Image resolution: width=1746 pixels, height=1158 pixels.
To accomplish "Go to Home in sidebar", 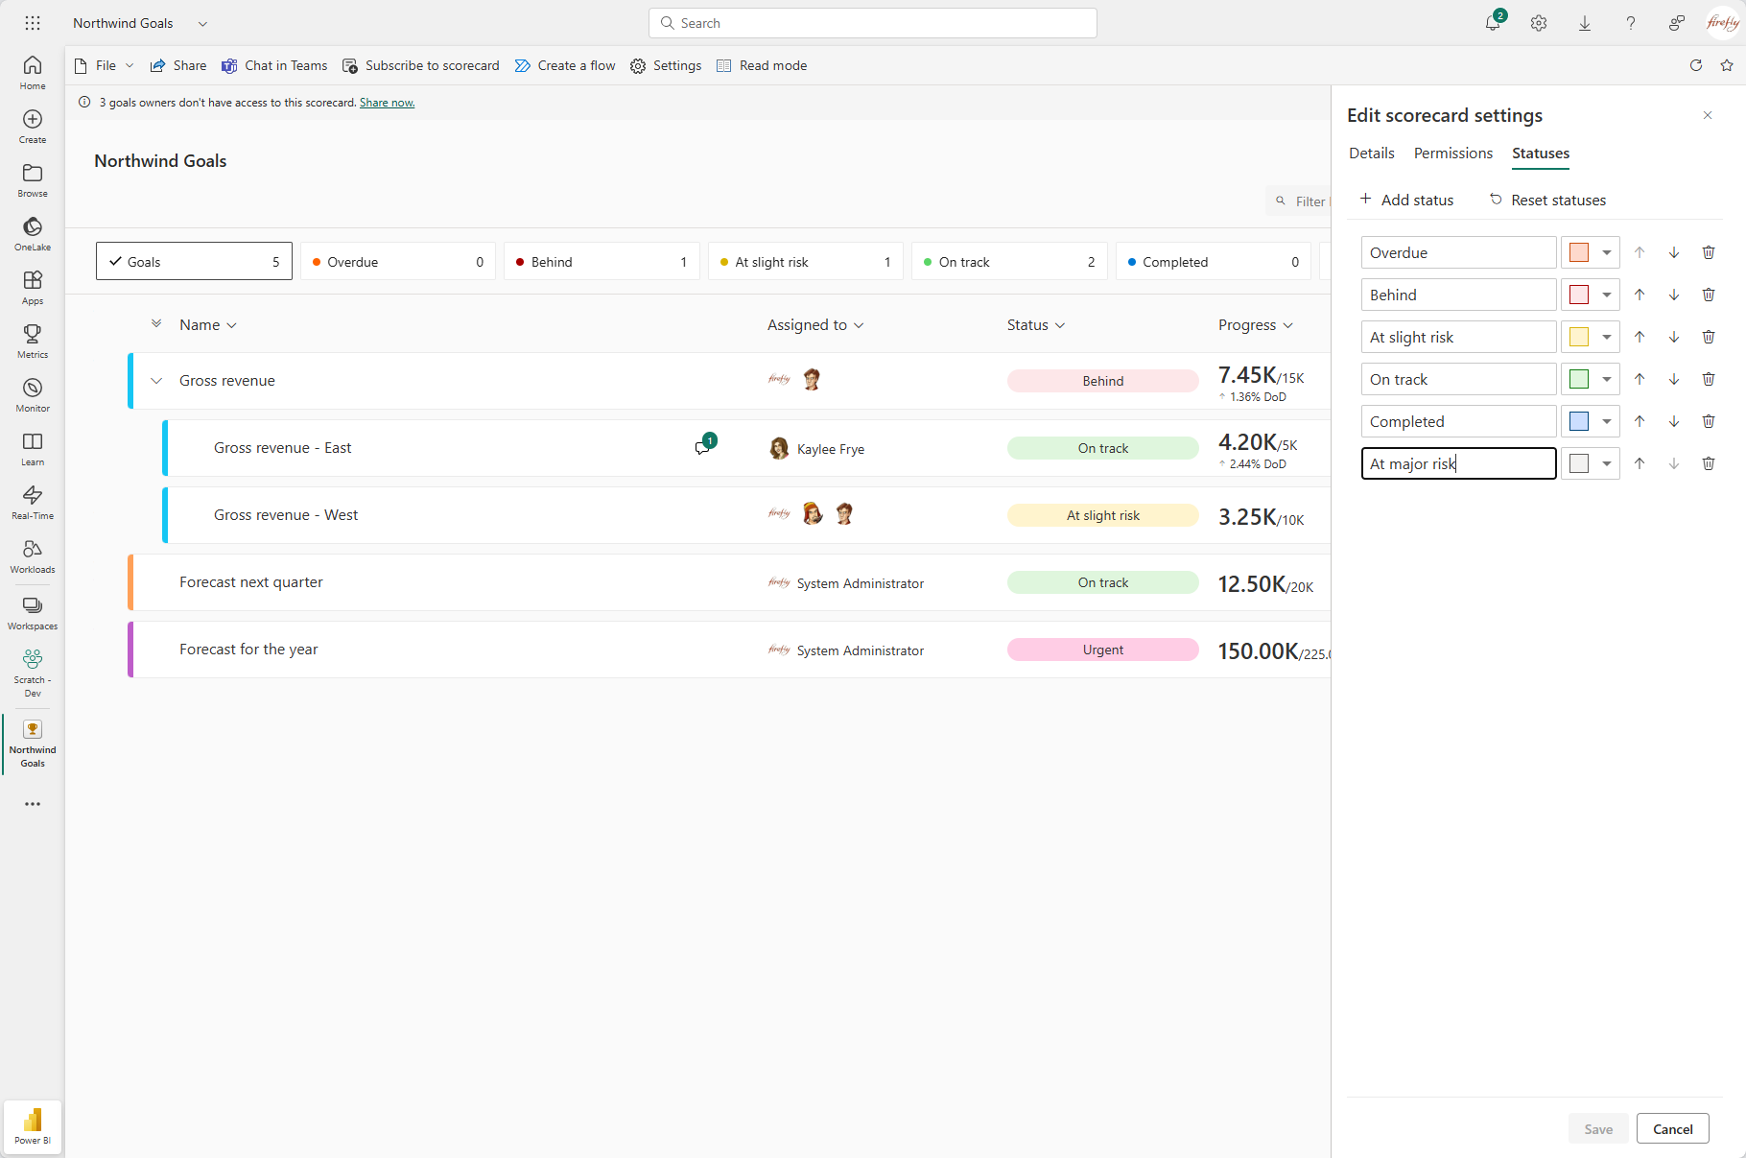I will coord(33,73).
